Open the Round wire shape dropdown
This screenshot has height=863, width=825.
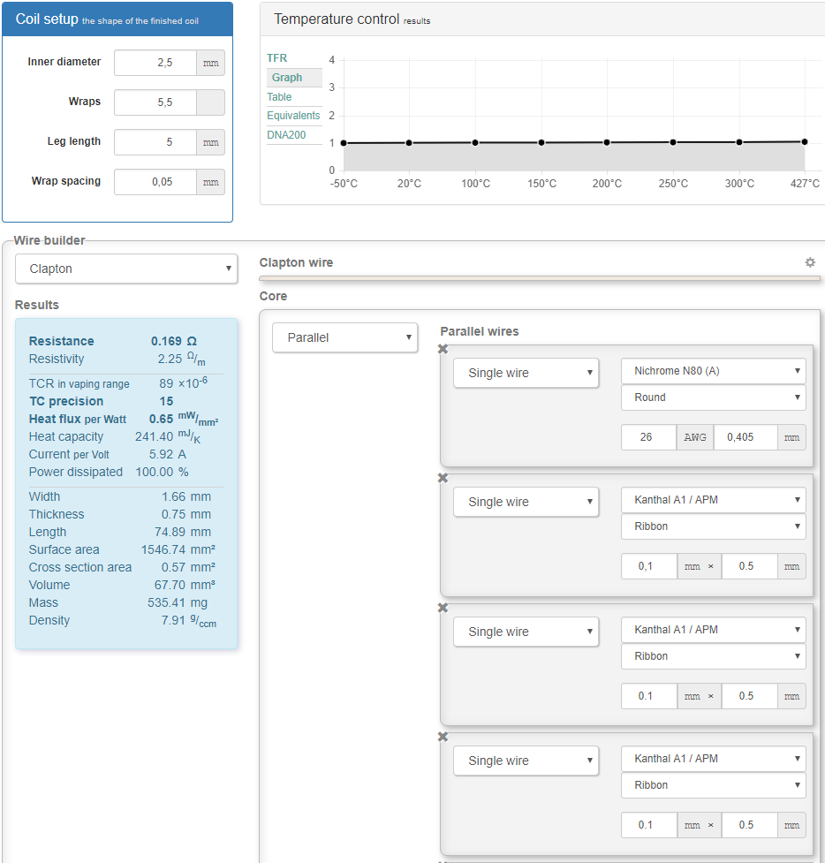(713, 397)
